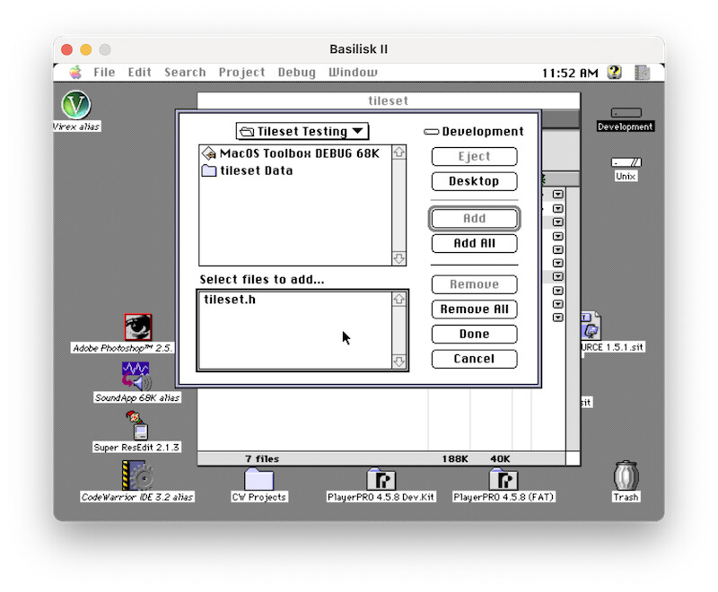Click the Done button
Screen dimensions: 718x592
click(x=474, y=334)
